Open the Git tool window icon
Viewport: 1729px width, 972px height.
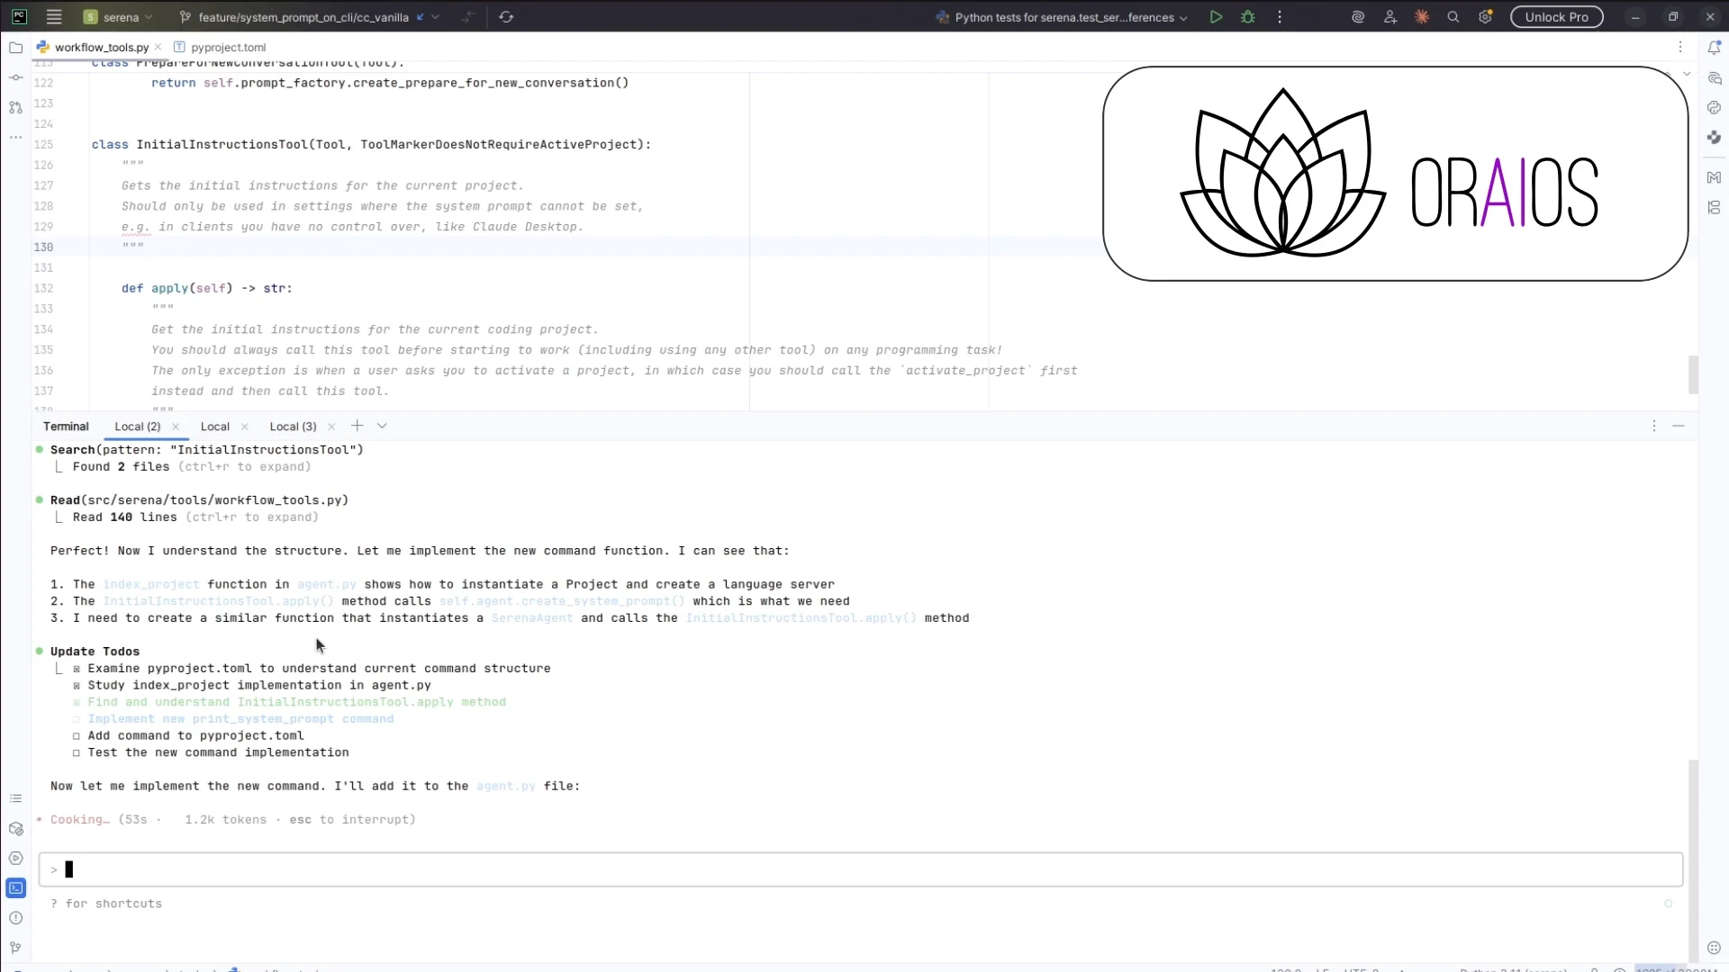point(15,948)
